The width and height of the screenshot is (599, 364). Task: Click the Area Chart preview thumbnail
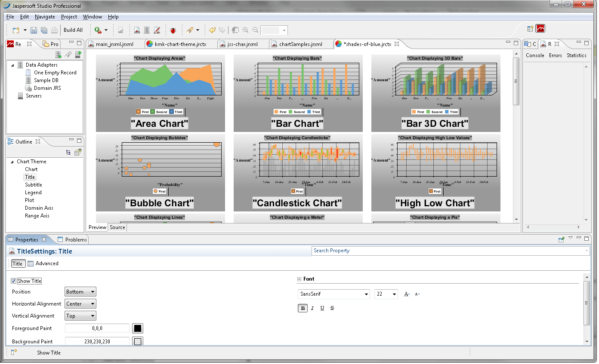(x=160, y=93)
